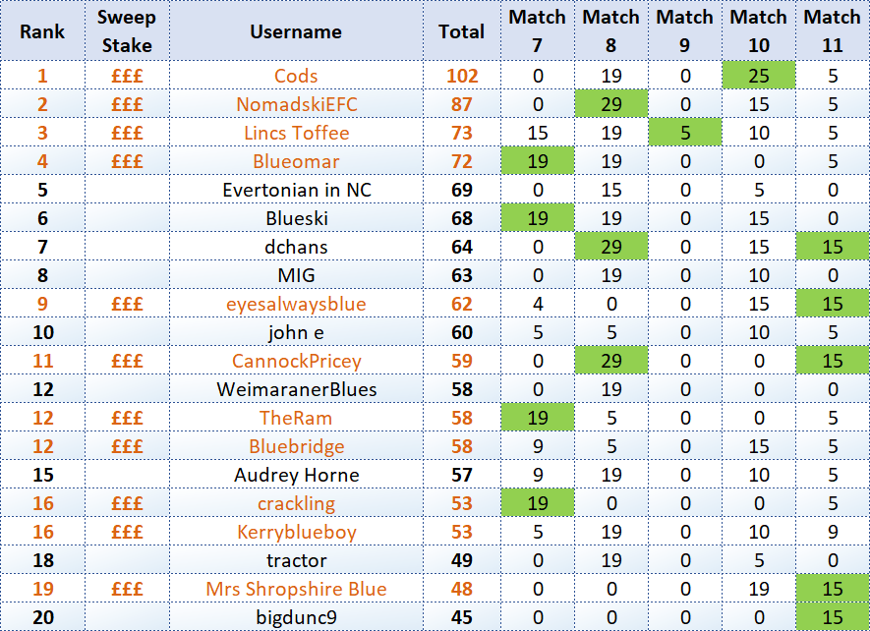
Task: Click bigdunc9's total score of 45
Action: coord(461,617)
